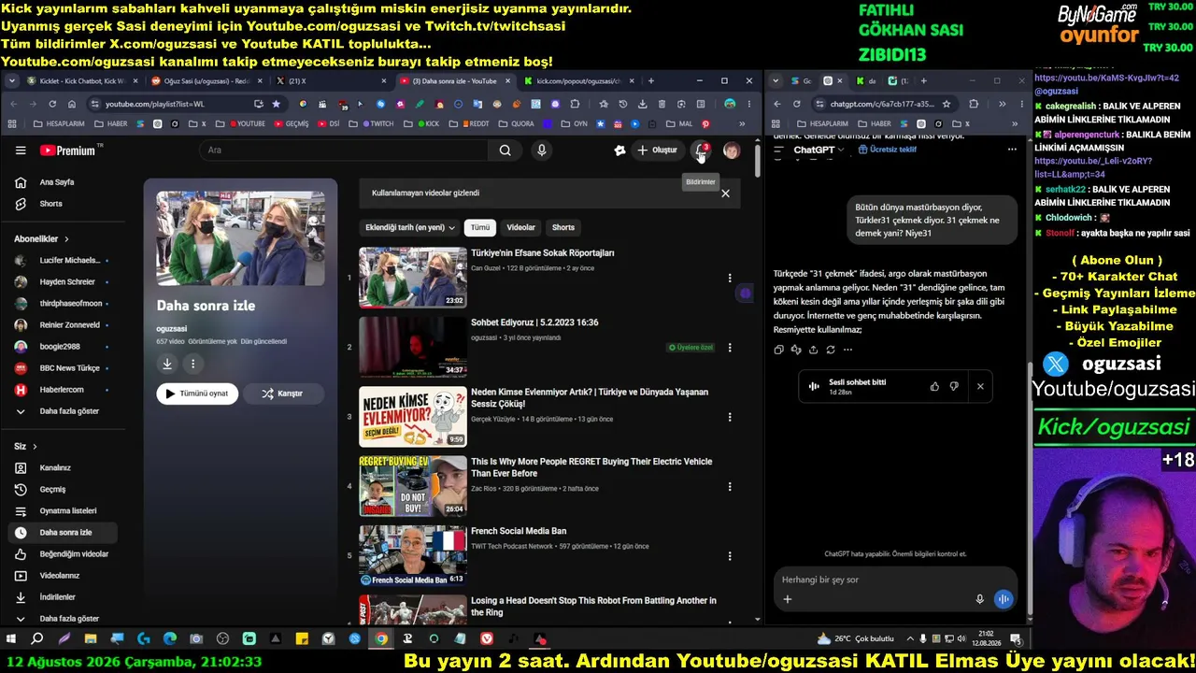1196x673 pixels.
Task: Start YouTube voice search with microphone
Action: pyautogui.click(x=541, y=150)
